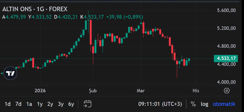Open the time zone menu (UTC+3)

click(160, 104)
